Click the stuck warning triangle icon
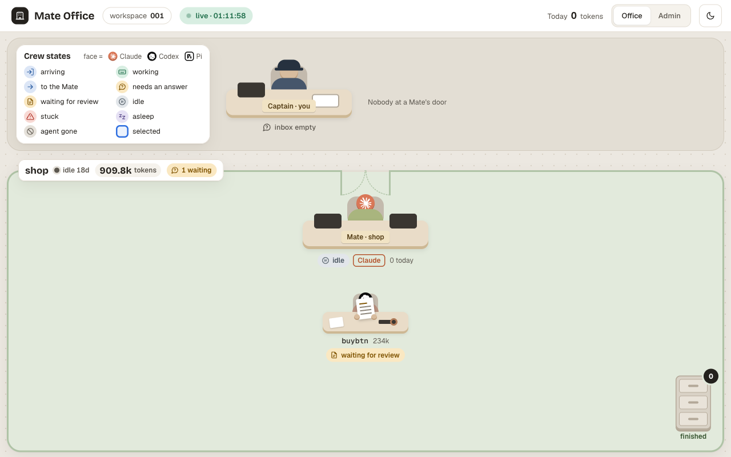 30,117
